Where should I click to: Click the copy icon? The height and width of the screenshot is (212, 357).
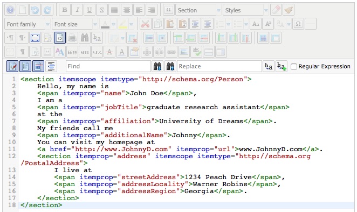158,24
